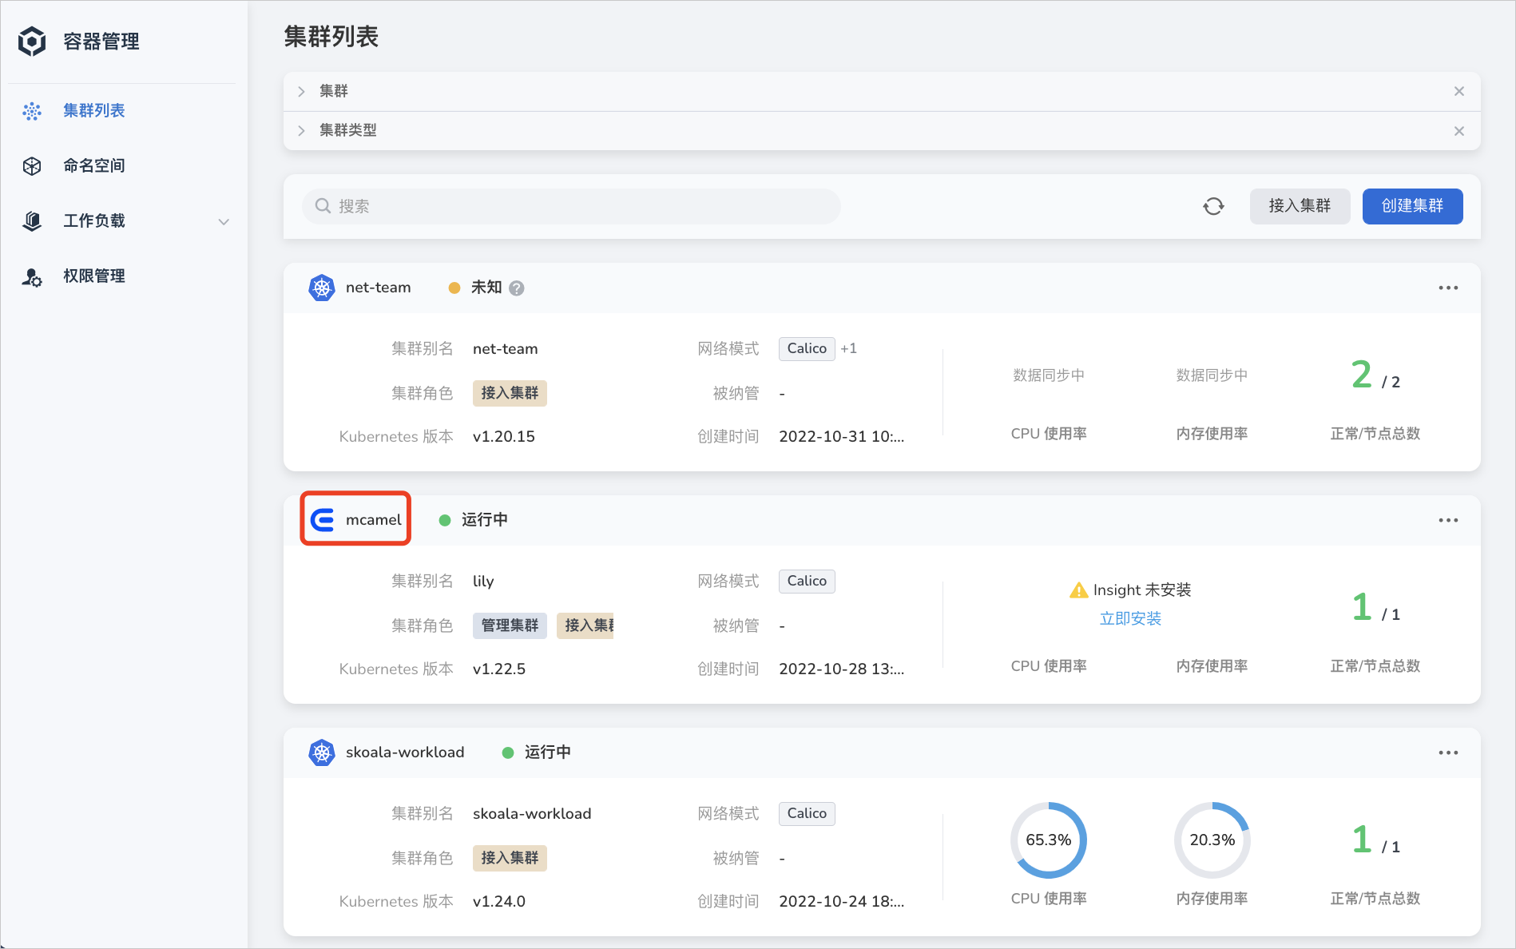
Task: Click the magnifier search icon
Action: click(x=323, y=206)
